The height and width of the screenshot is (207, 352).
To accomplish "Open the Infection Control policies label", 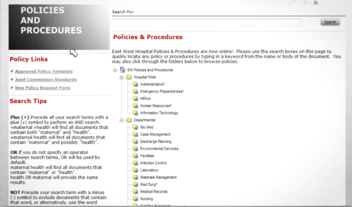I will [x=154, y=163].
